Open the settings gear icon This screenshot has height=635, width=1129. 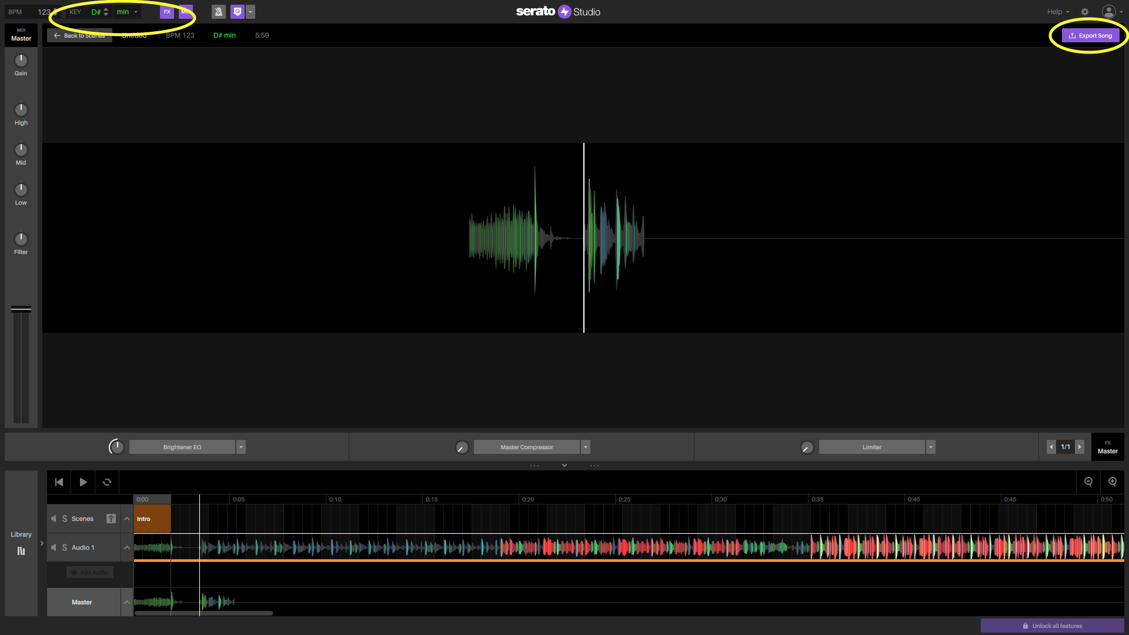[x=1085, y=12]
